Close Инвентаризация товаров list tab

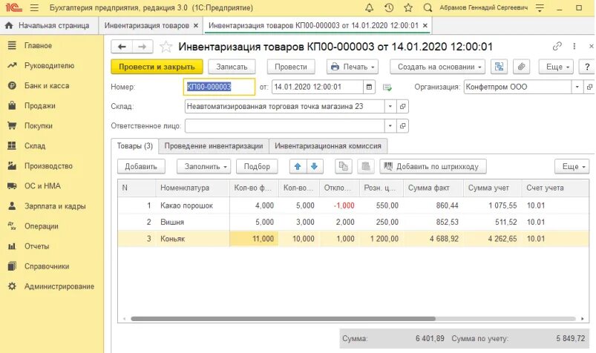196,25
